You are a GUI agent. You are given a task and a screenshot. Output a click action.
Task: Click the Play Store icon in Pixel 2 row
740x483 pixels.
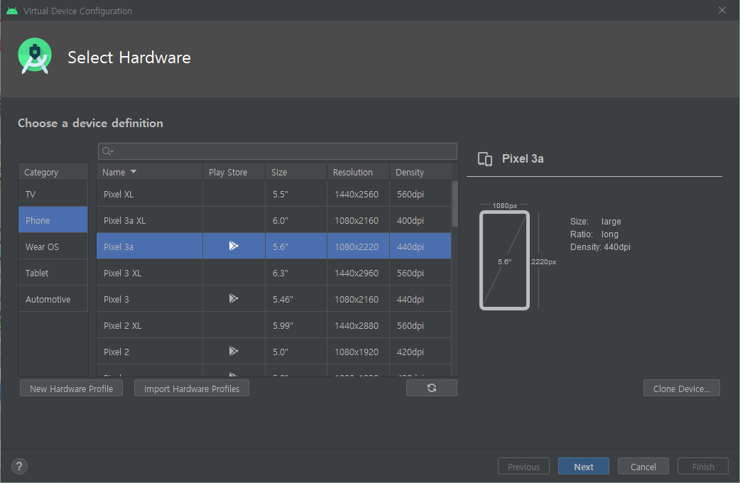pos(234,351)
